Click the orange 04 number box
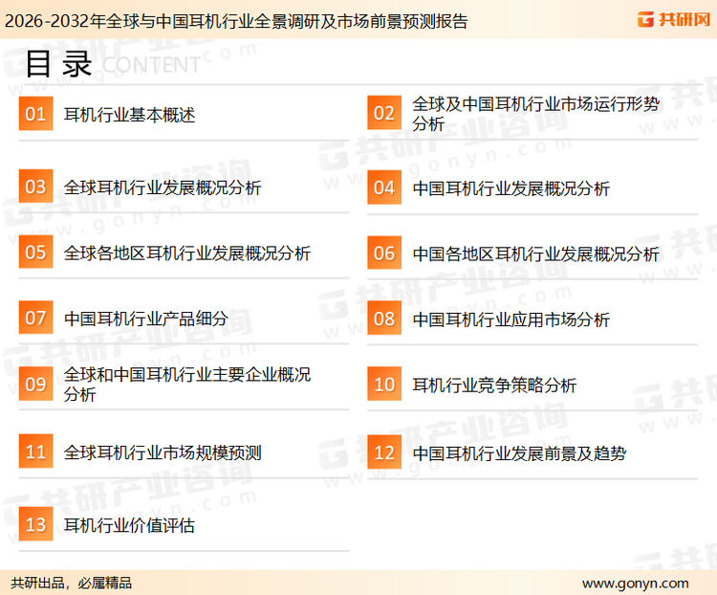This screenshot has height=595, width=717. pyautogui.click(x=384, y=187)
